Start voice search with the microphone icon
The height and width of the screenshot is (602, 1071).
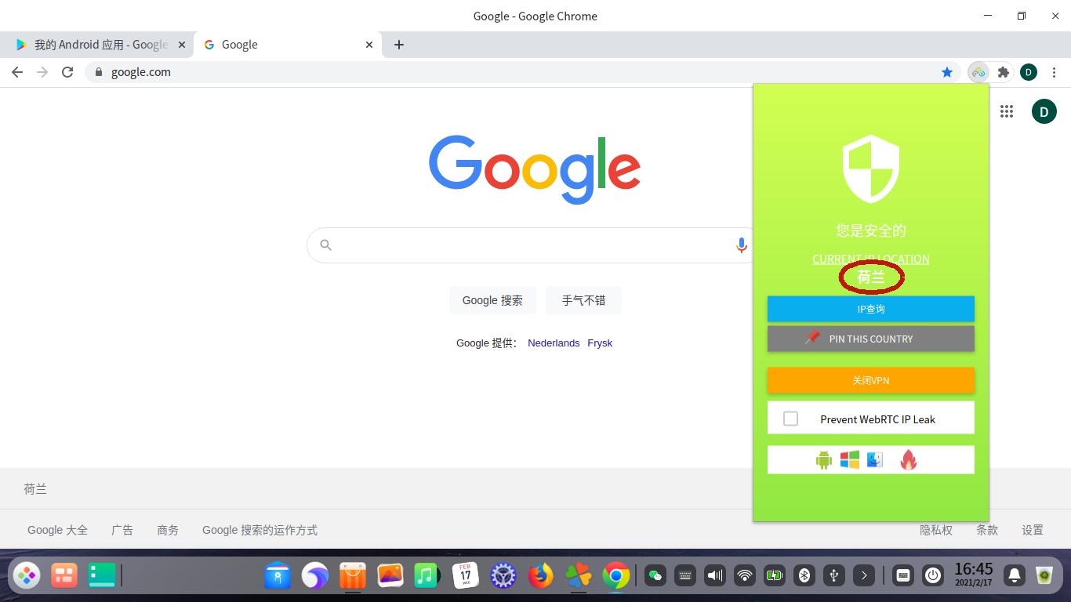[741, 245]
